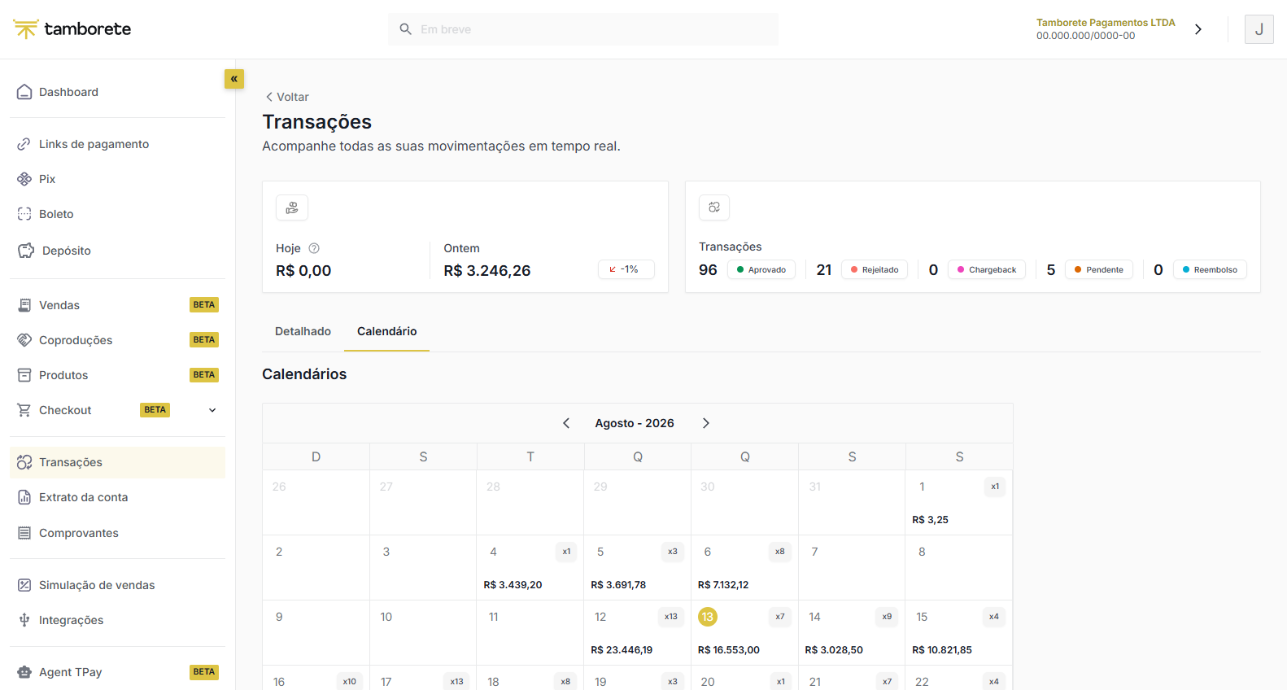The width and height of the screenshot is (1287, 690).
Task: Click the x8 count badge on day 6
Action: click(780, 552)
